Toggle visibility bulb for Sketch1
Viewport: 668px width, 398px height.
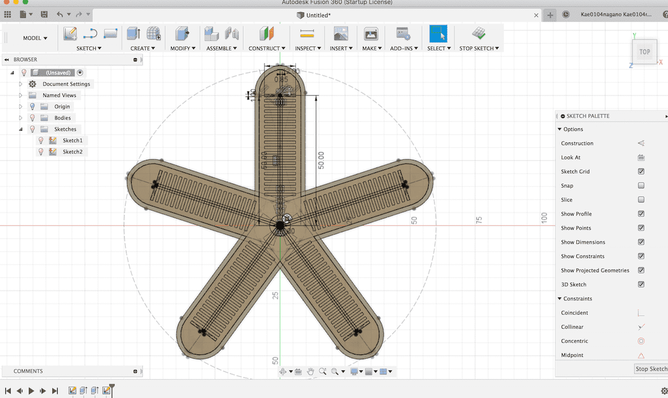pos(41,141)
